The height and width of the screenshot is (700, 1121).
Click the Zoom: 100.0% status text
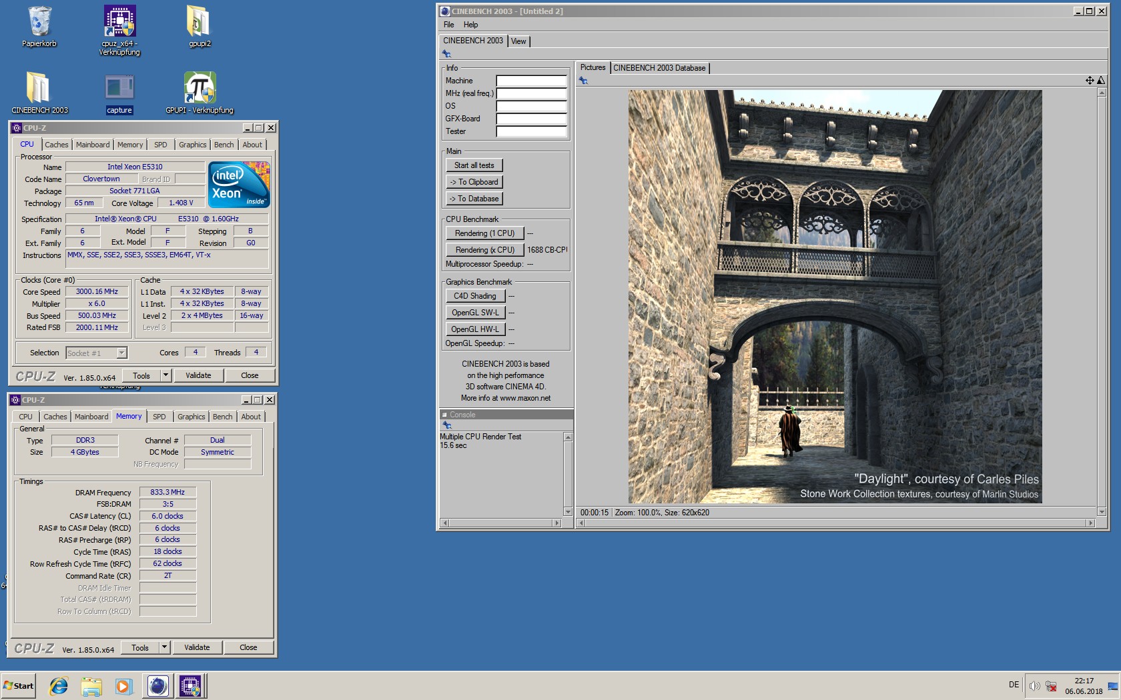click(x=638, y=513)
